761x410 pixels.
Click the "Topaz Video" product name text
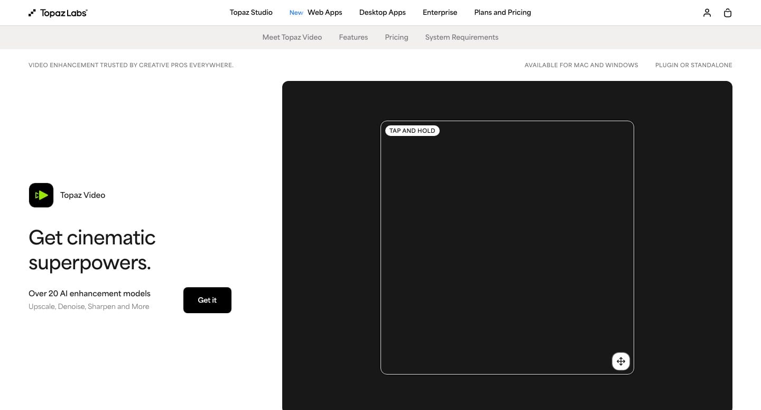pyautogui.click(x=82, y=195)
